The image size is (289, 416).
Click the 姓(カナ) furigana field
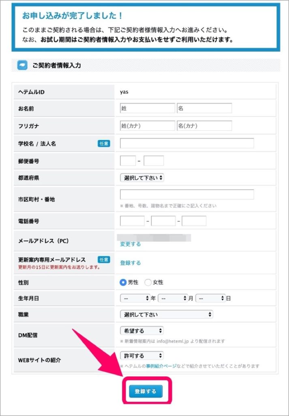(148, 126)
